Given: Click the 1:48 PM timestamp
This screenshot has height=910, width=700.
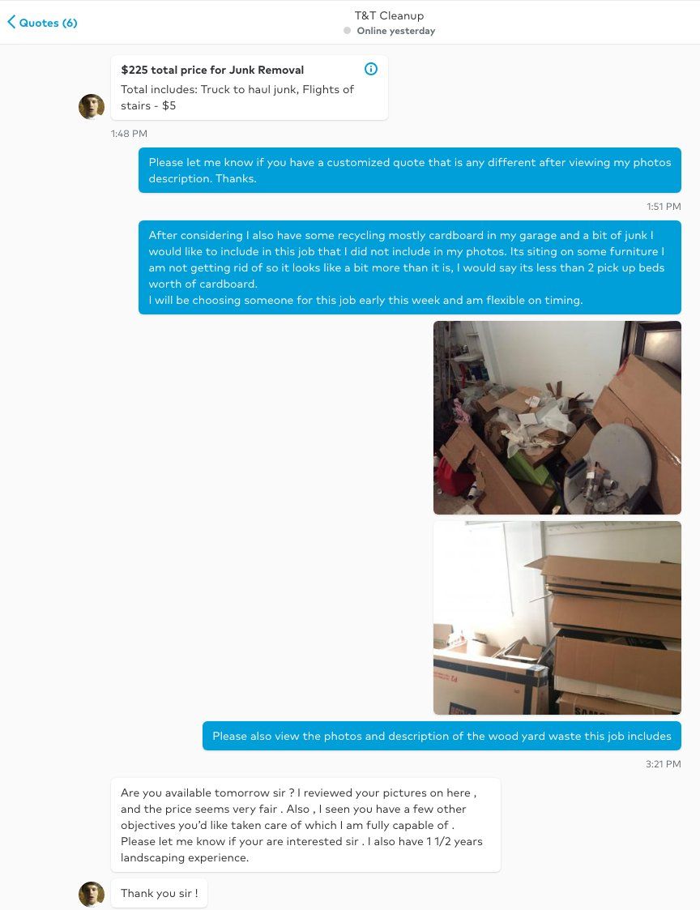Looking at the screenshot, I should click(x=129, y=134).
